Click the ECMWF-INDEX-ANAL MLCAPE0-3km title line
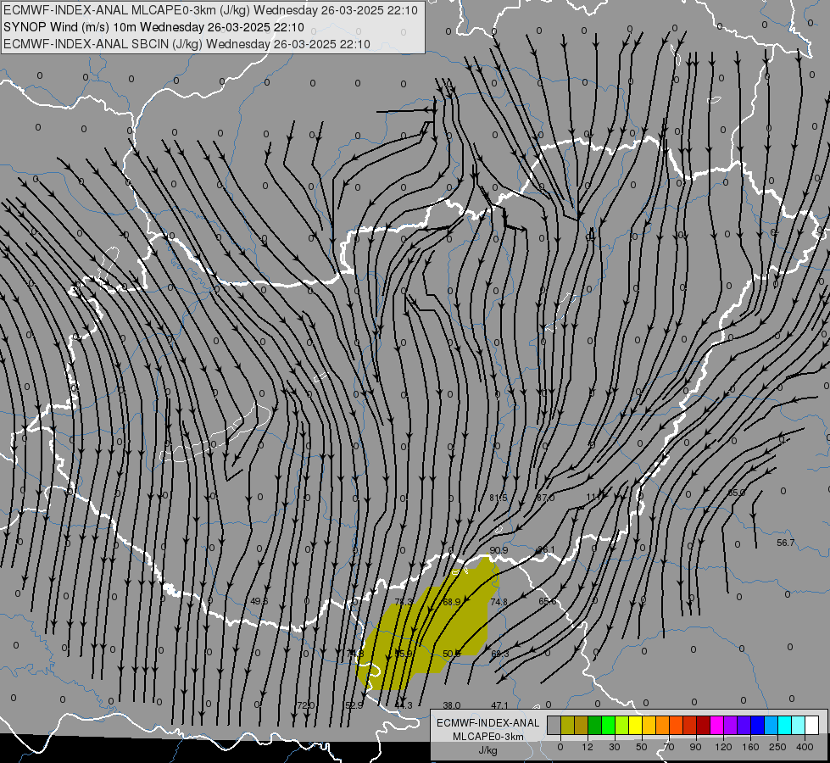Screen dimensions: 830x763 coord(210,10)
